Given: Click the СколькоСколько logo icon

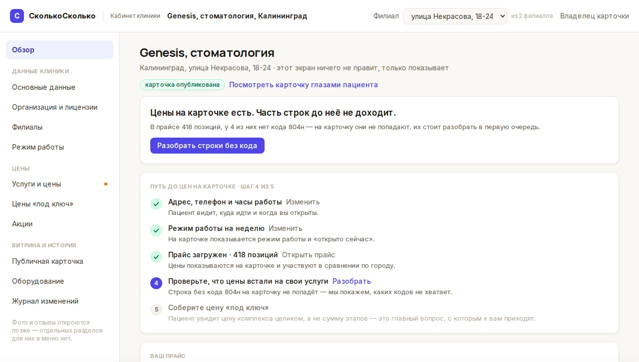Looking at the screenshot, I should coord(17,16).
